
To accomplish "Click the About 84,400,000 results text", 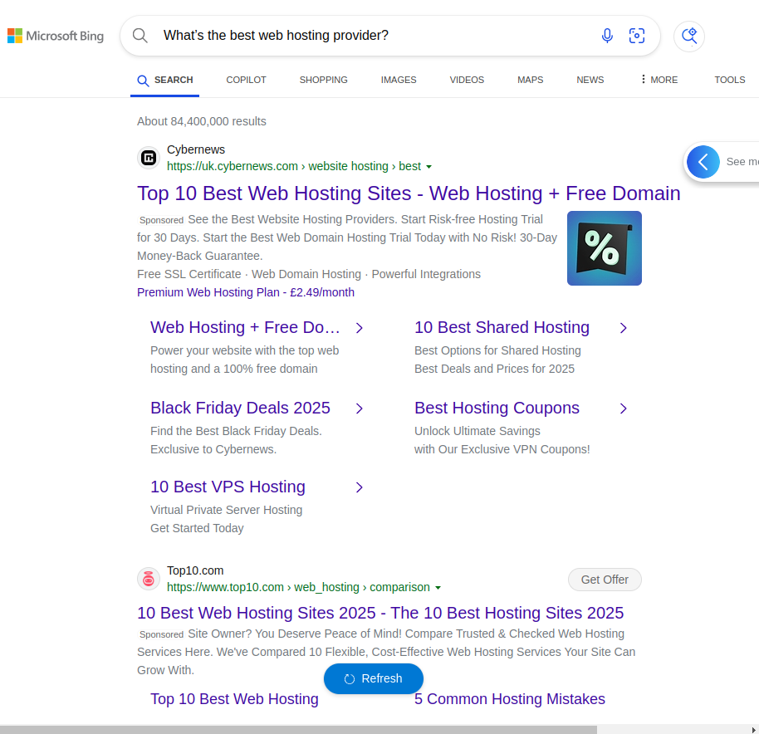I will [x=201, y=121].
